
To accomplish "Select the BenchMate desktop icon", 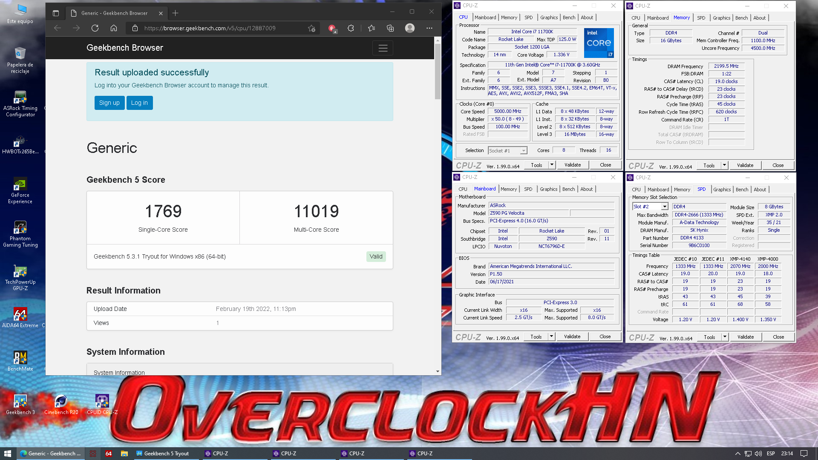I will tap(20, 361).
